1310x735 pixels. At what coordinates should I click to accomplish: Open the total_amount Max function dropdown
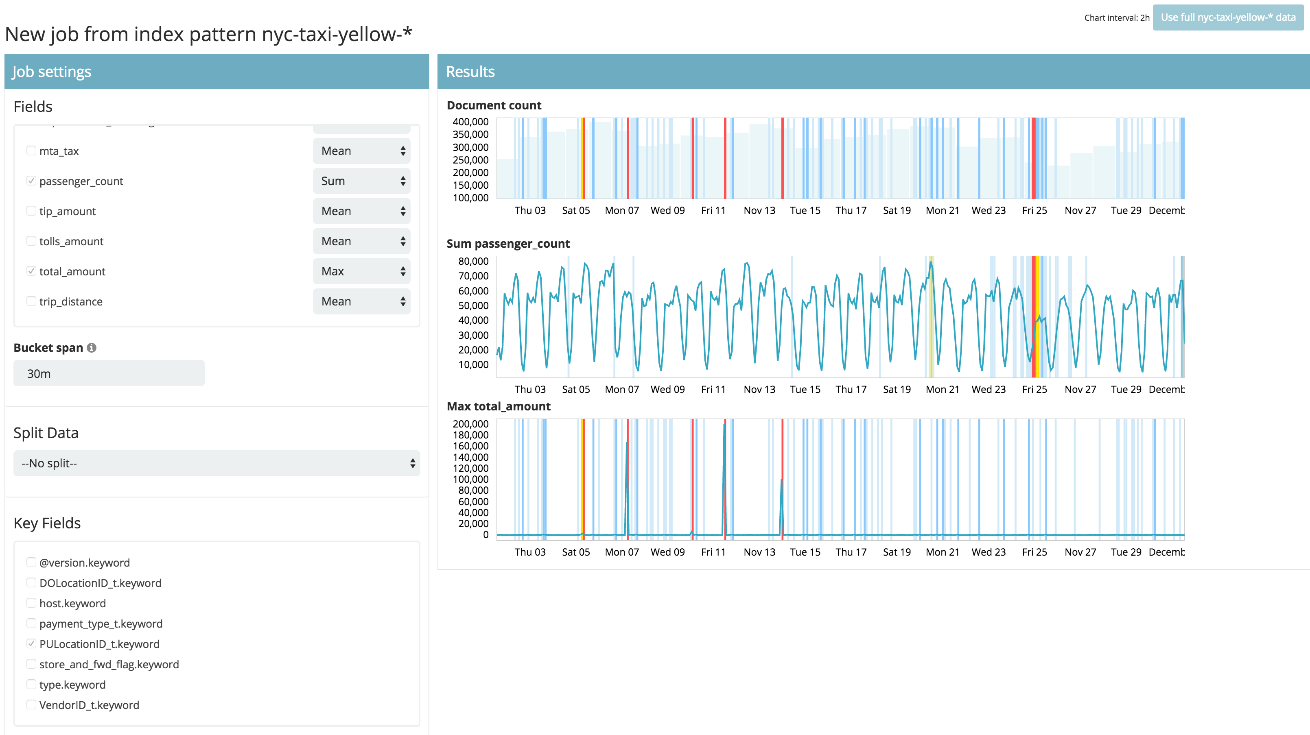pyautogui.click(x=361, y=271)
